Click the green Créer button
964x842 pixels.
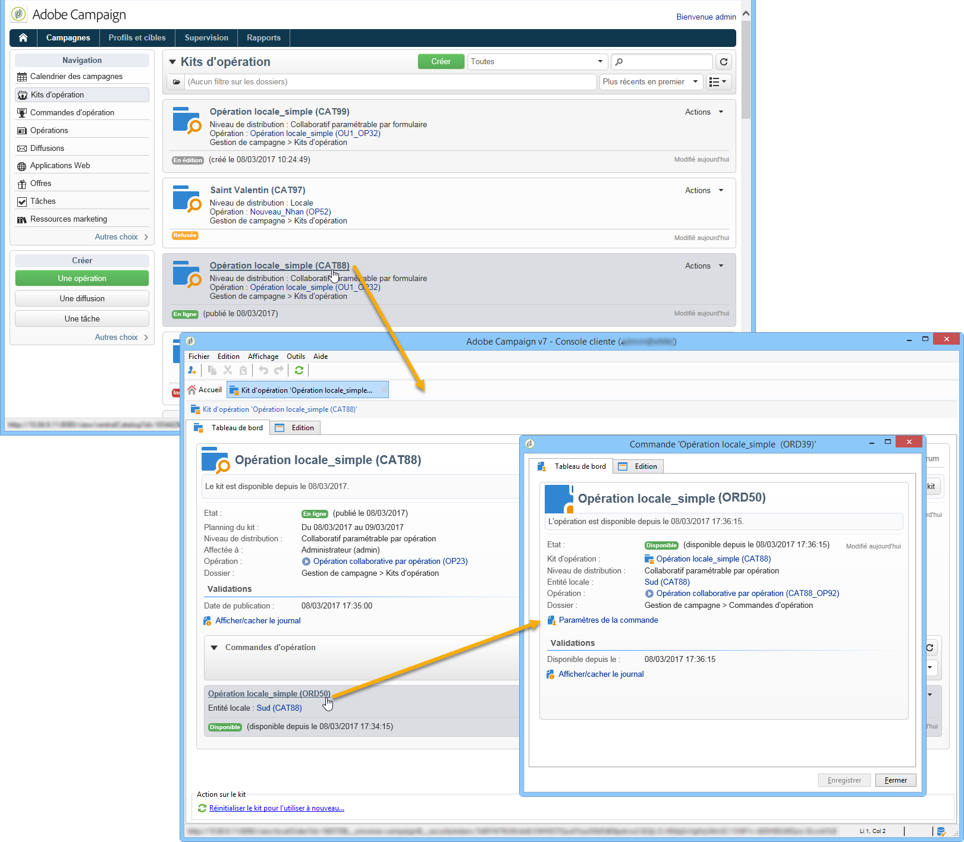441,62
